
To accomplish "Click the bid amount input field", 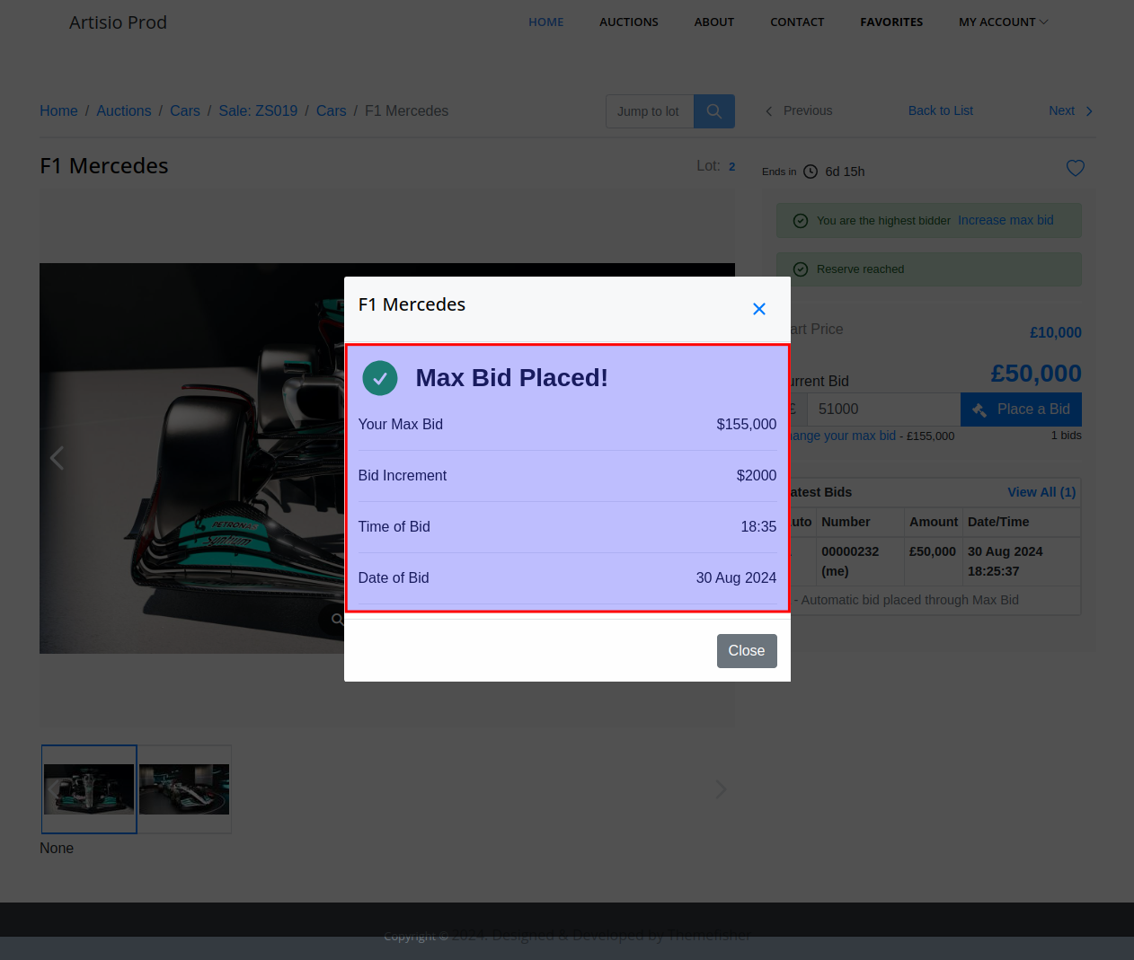I will coord(882,410).
